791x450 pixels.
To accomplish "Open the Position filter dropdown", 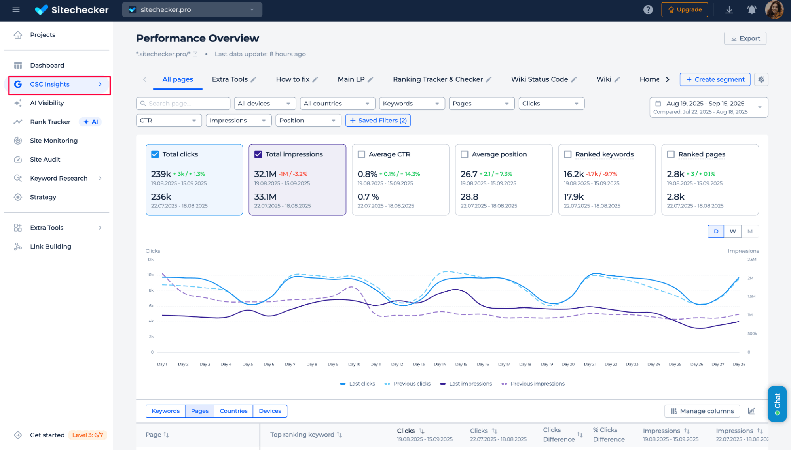I will click(308, 121).
